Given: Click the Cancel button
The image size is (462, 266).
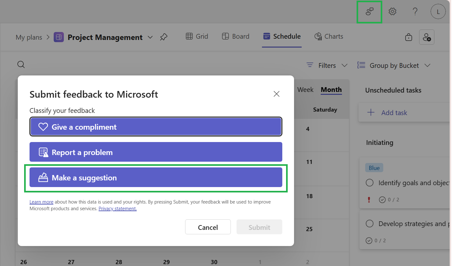Looking at the screenshot, I should pyautogui.click(x=208, y=227).
